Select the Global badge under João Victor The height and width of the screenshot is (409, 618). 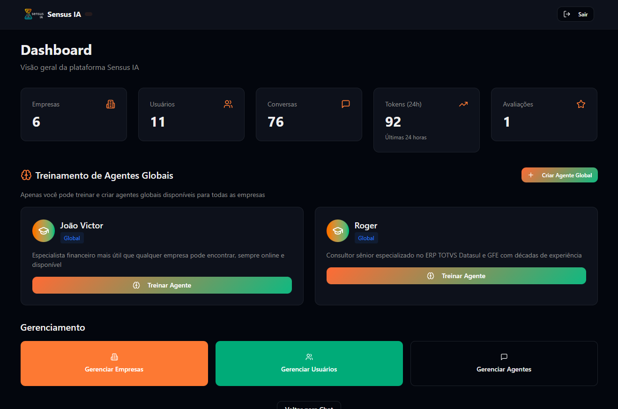coord(72,238)
